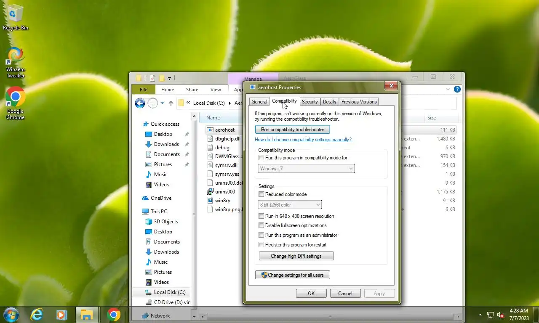The image size is (539, 323).
Task: Click the network tray icon
Action: (491, 315)
